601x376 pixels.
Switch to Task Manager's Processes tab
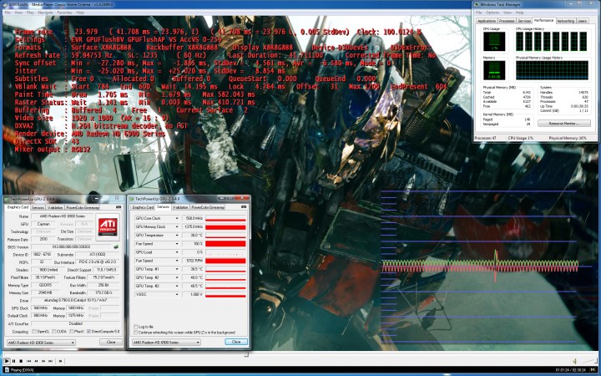(x=507, y=21)
